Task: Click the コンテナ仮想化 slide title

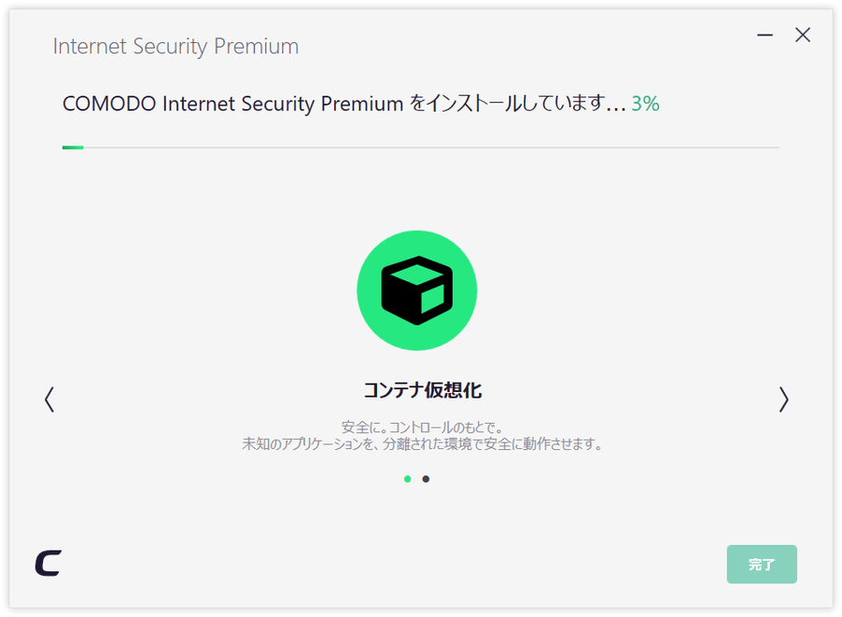Action: (x=423, y=390)
